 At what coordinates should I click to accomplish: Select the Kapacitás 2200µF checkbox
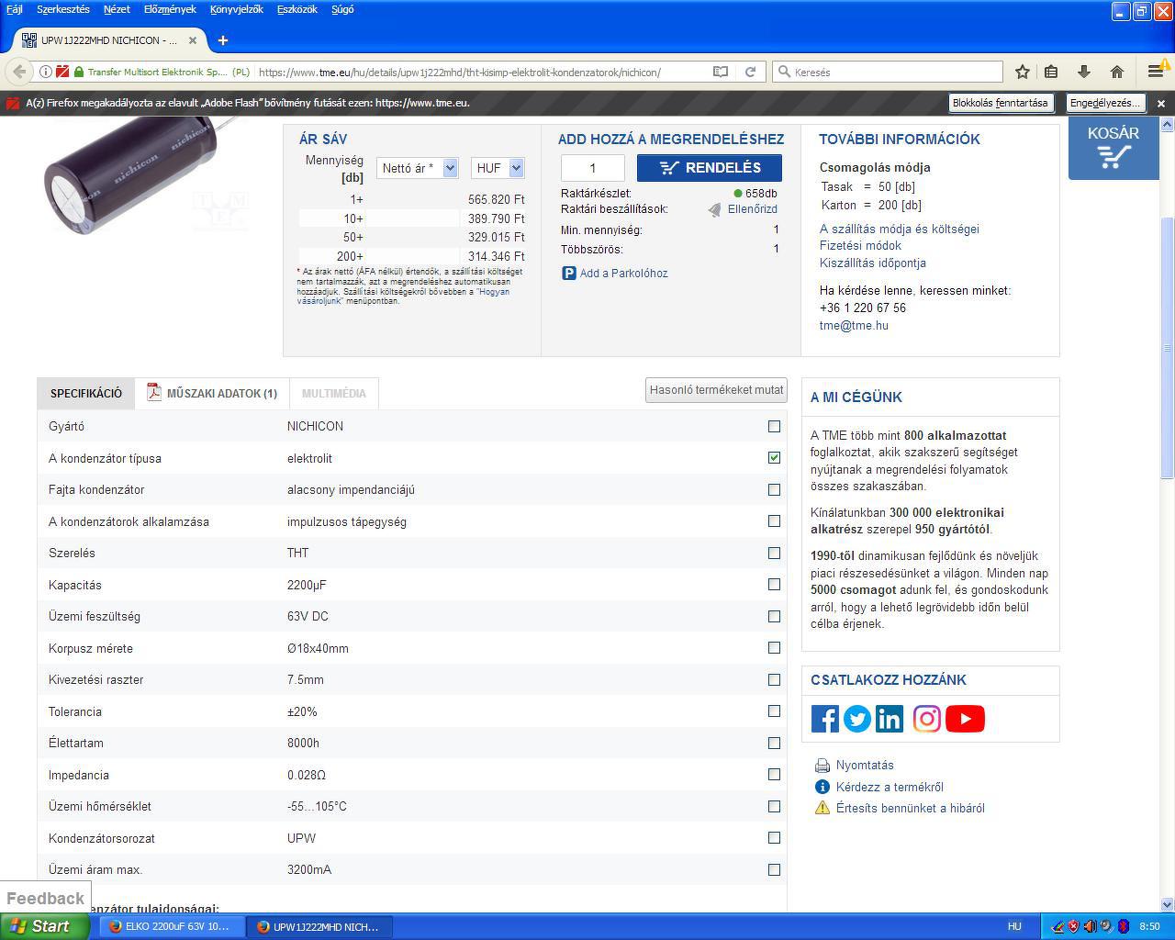(x=774, y=585)
